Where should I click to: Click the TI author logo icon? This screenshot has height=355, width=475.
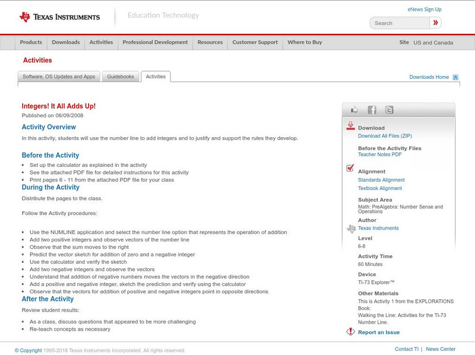click(x=351, y=229)
